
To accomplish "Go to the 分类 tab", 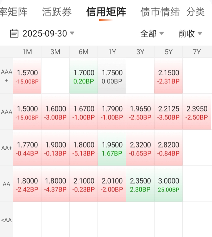I will coord(196,12).
